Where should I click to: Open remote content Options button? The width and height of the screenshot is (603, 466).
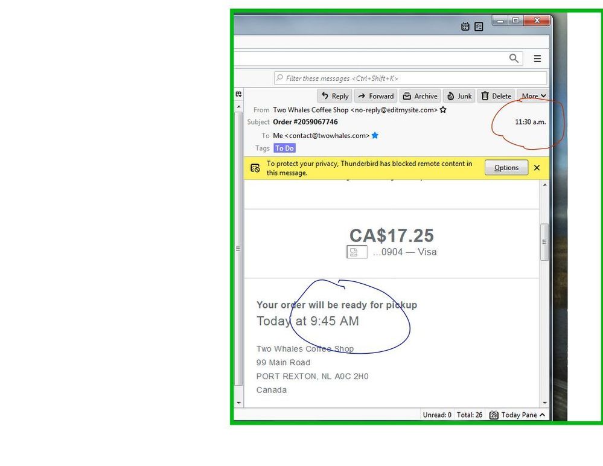pyautogui.click(x=506, y=168)
